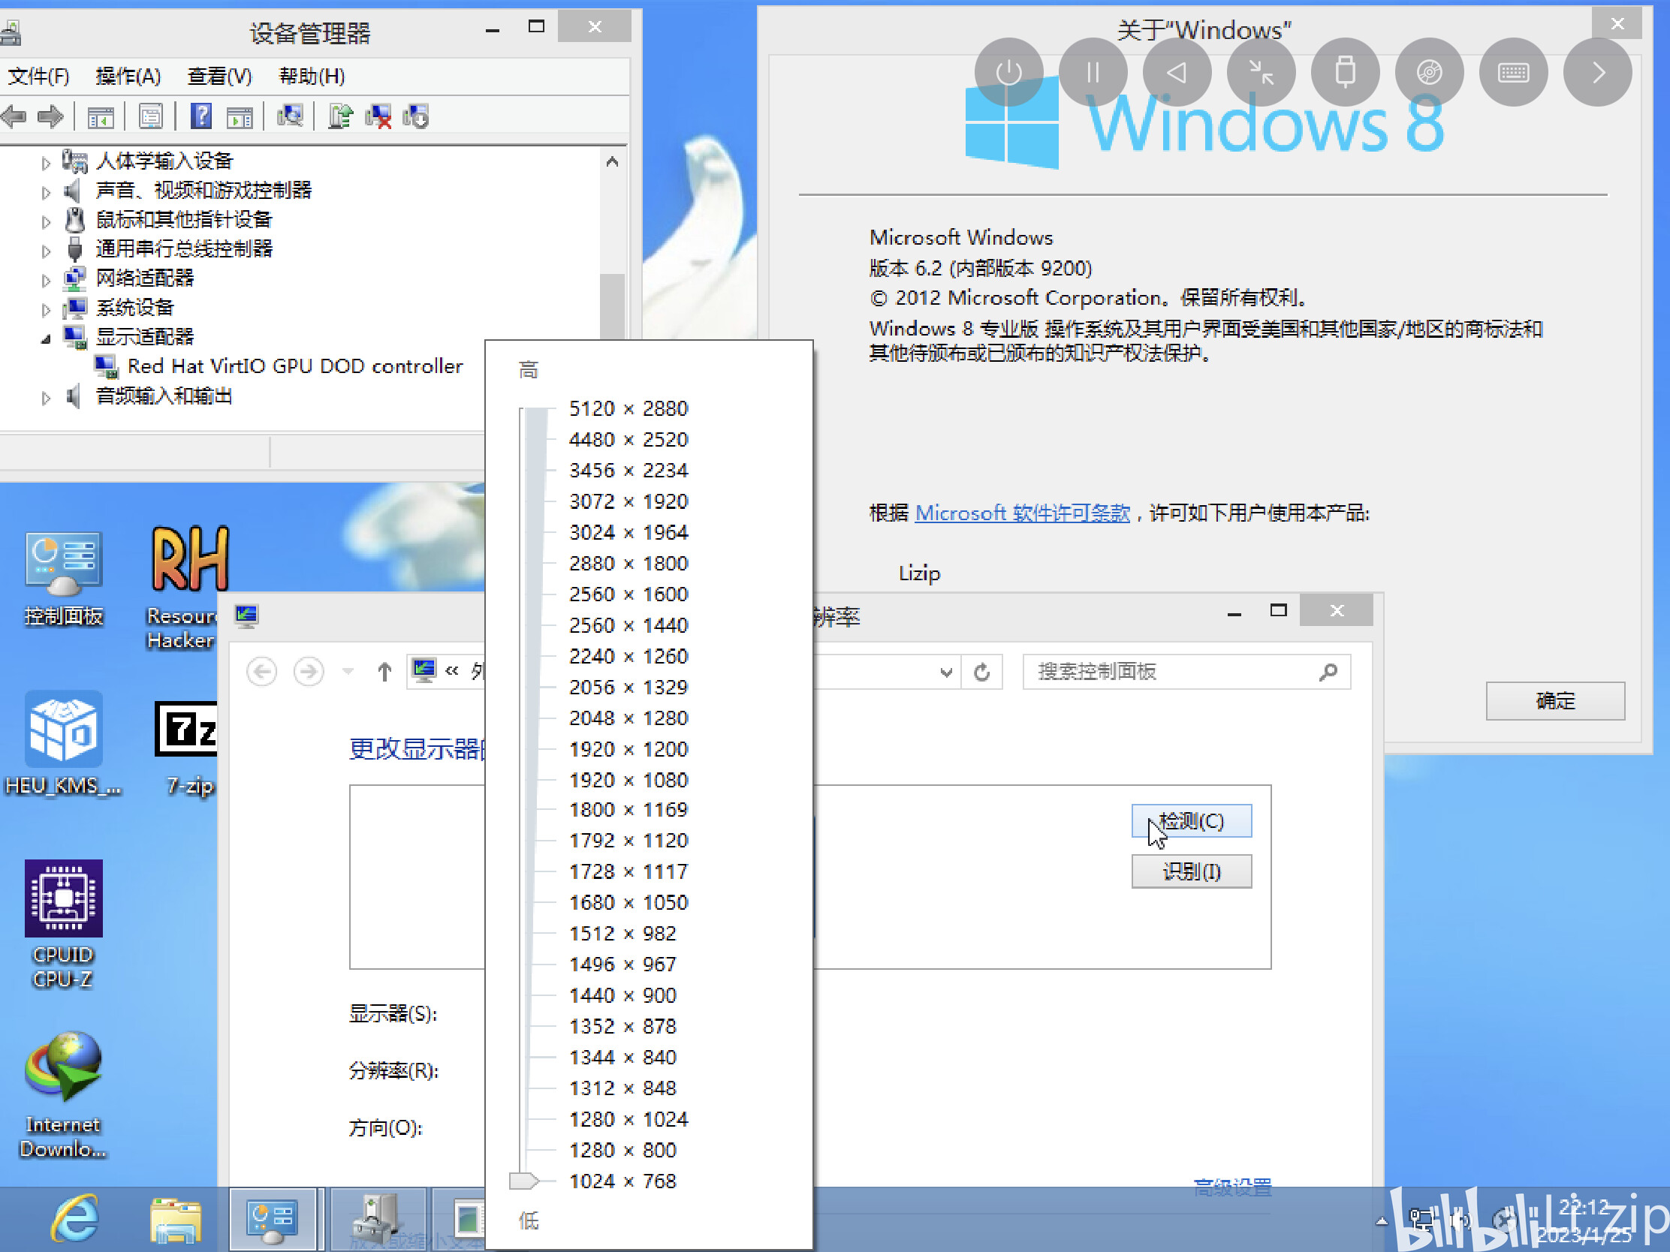The width and height of the screenshot is (1670, 1252).
Task: Open the 查看(V) menu in Device Manager
Action: coord(218,77)
